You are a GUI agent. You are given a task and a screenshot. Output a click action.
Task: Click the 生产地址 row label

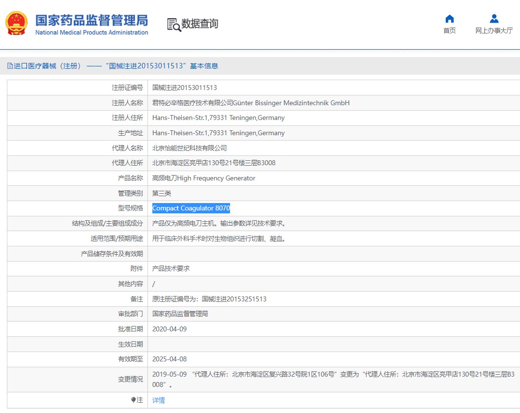coord(130,133)
